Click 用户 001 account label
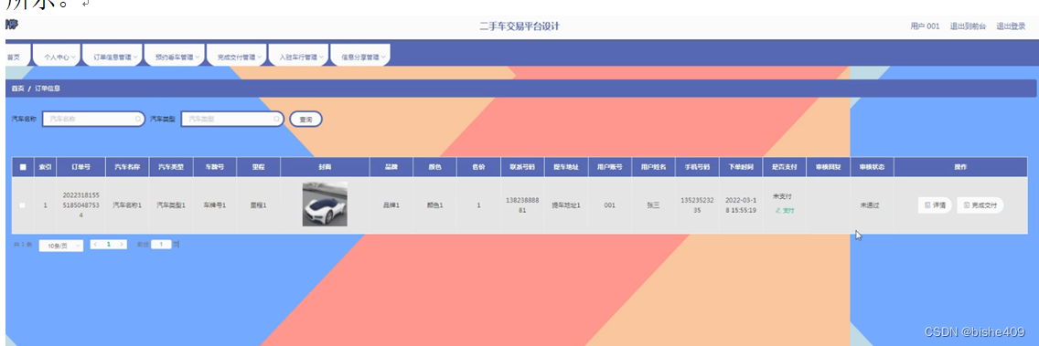The image size is (1039, 346). (x=925, y=26)
